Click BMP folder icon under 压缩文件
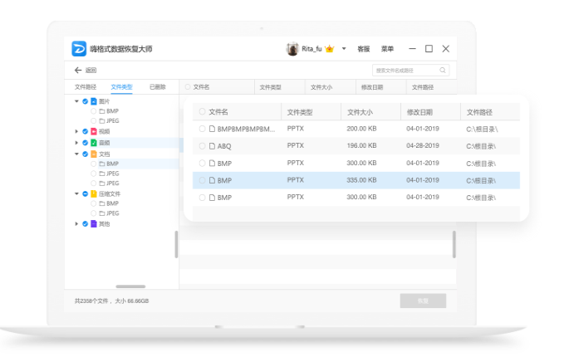 pos(102,203)
